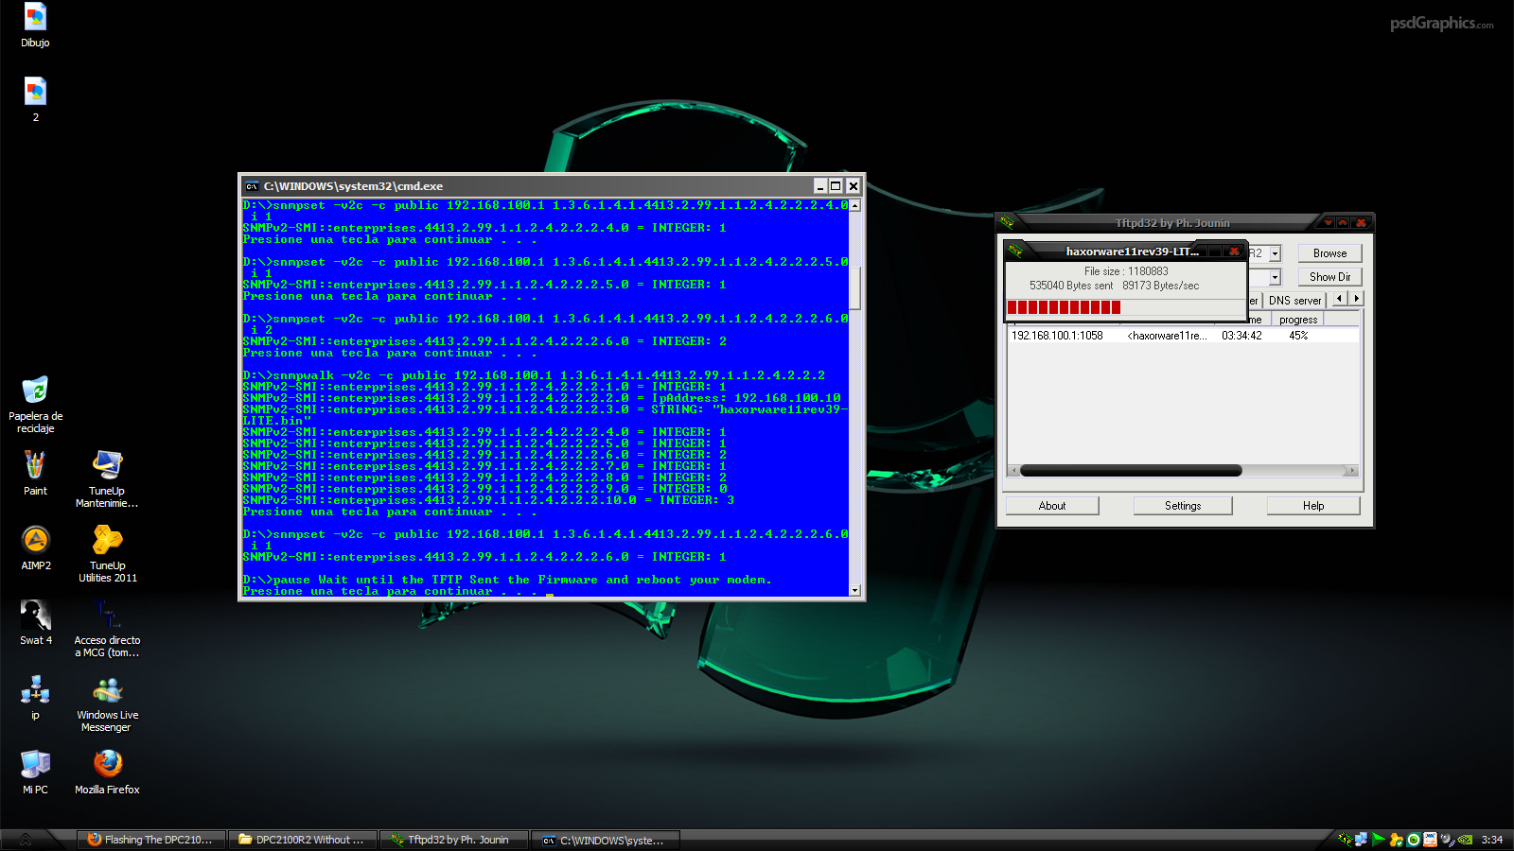The width and height of the screenshot is (1514, 851).
Task: Click the red firmware transfer progress bar
Action: 1064,307
